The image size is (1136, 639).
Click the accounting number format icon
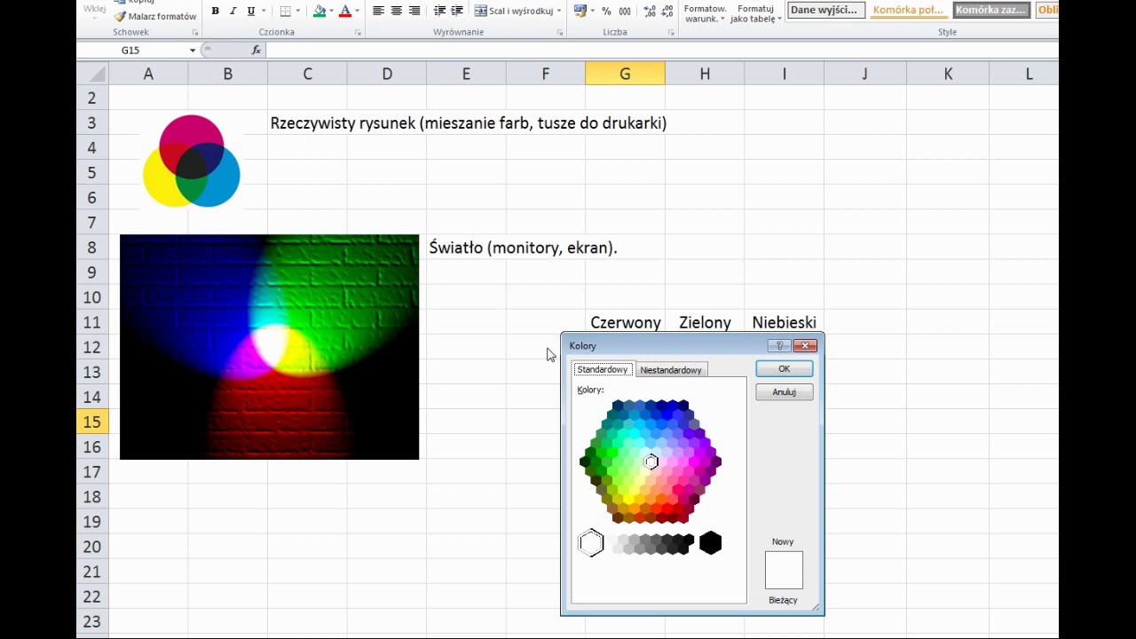[x=580, y=11]
